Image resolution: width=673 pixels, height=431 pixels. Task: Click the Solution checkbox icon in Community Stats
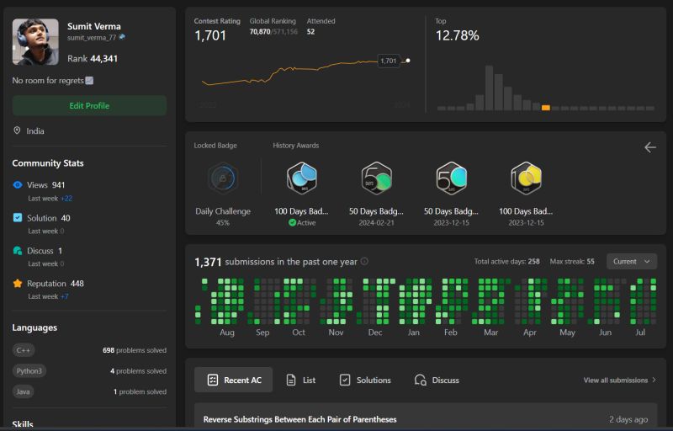pos(18,218)
